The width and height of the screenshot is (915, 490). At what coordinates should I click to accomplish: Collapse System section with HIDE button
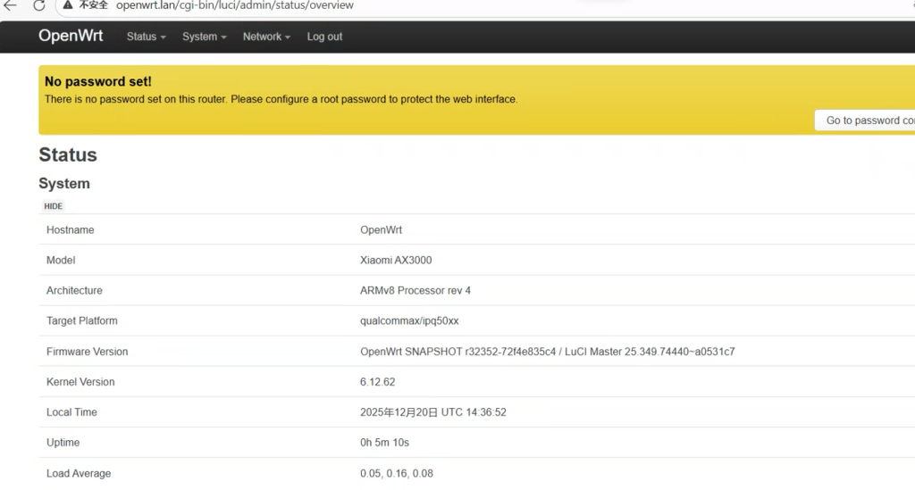(54, 206)
